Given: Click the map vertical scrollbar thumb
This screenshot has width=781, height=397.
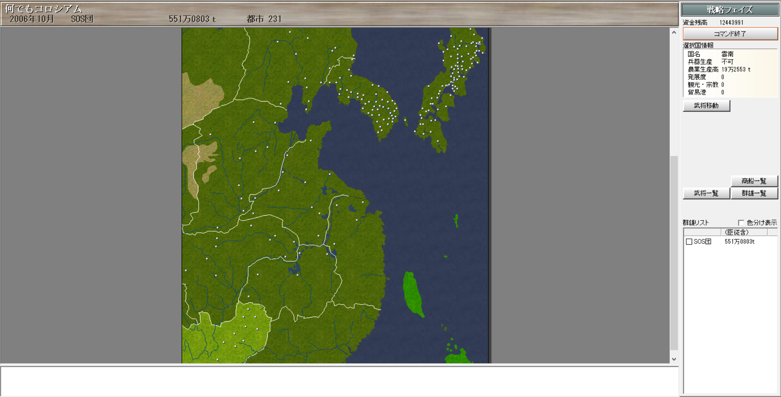Looking at the screenshot, I should 674,253.
